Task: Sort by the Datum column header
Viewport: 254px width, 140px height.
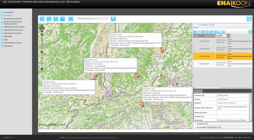Action: coord(221,36)
